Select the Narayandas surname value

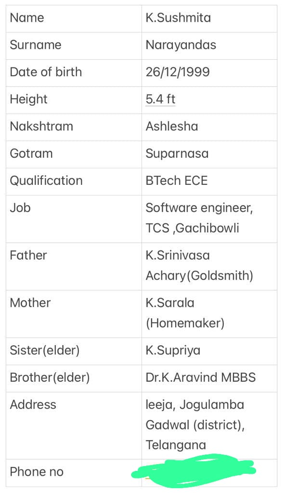tap(181, 45)
